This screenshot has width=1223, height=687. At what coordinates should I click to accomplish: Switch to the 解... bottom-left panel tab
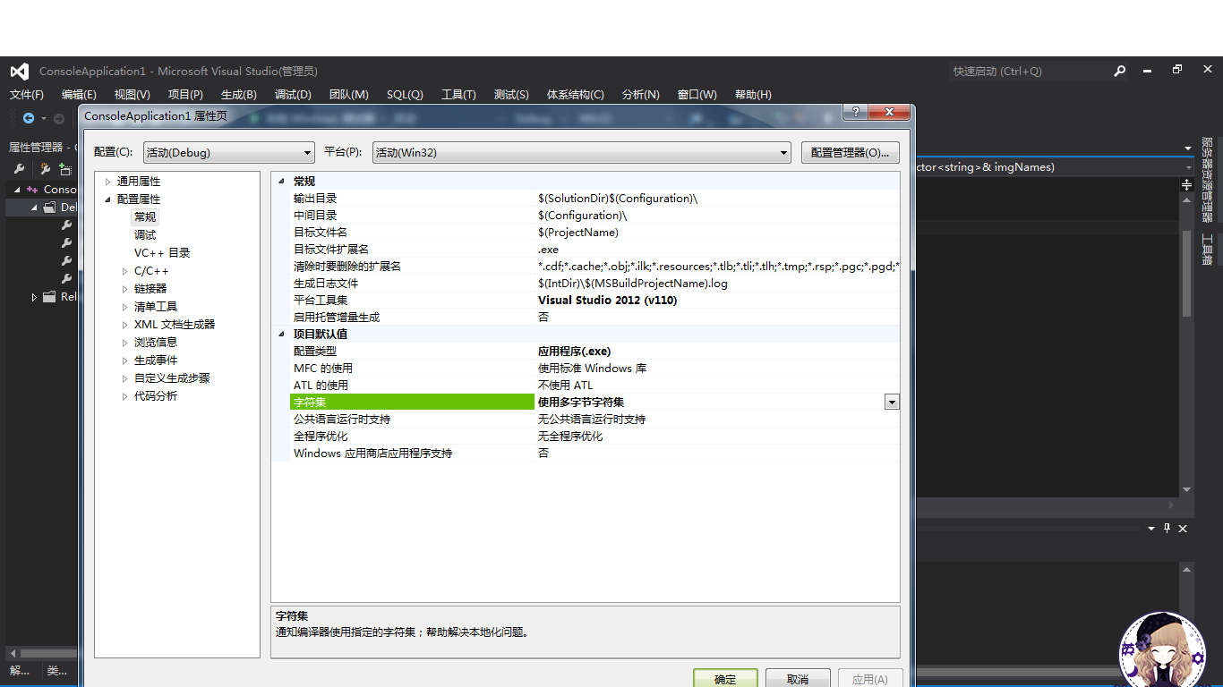tap(20, 670)
